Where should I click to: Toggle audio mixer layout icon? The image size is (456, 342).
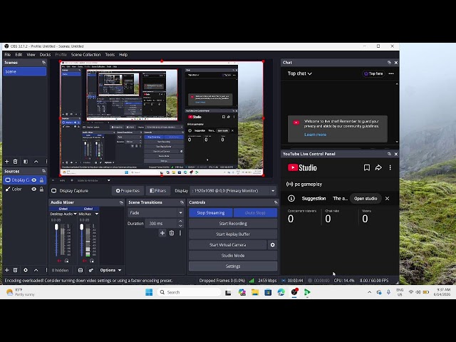pyautogui.click(x=81, y=270)
